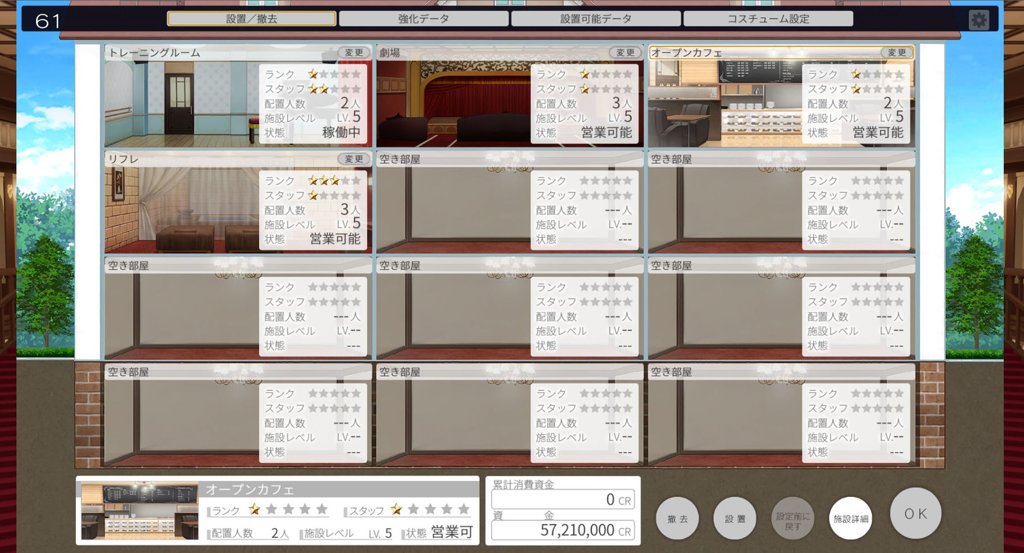Screen dimensions: 1024x553
Task: Open 施設詳細 facility details
Action: point(850,518)
